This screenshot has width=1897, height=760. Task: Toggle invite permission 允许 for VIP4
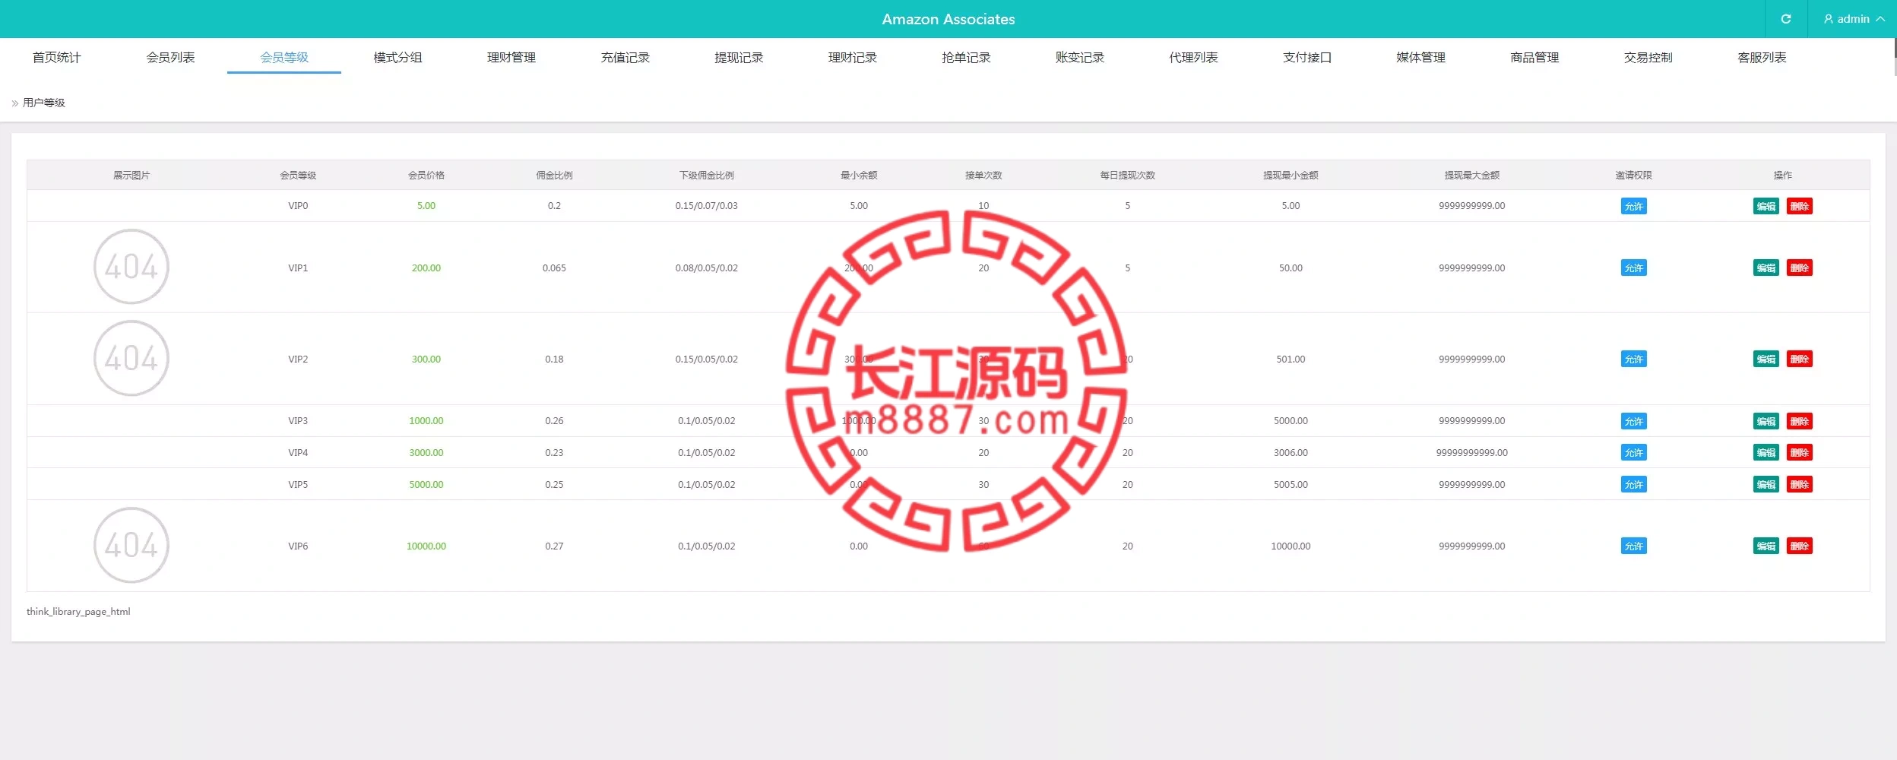click(1633, 452)
